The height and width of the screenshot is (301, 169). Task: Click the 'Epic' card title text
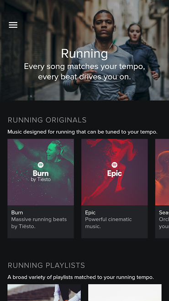pos(90,213)
